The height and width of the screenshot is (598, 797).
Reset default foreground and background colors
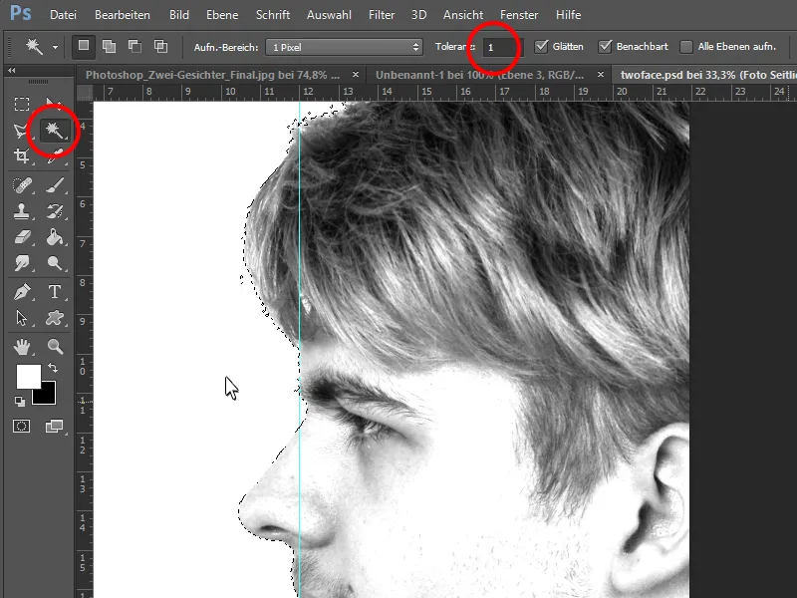pos(20,402)
